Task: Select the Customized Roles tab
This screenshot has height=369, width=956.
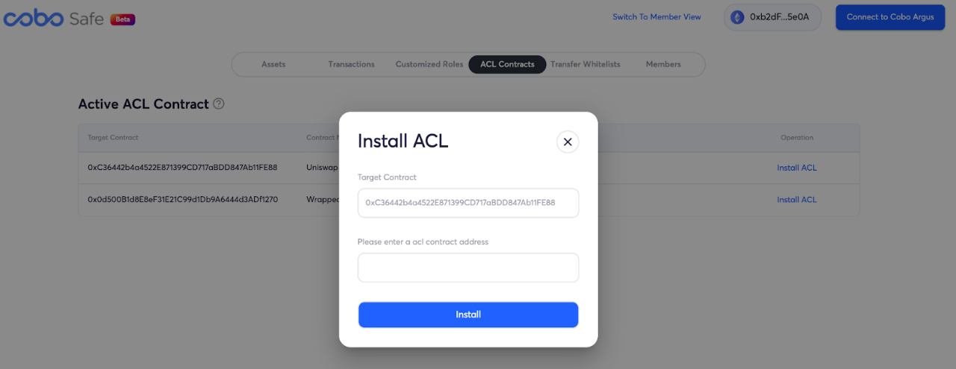Action: tap(429, 64)
